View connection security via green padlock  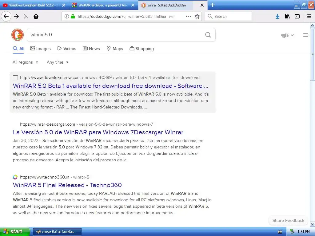click(73, 17)
